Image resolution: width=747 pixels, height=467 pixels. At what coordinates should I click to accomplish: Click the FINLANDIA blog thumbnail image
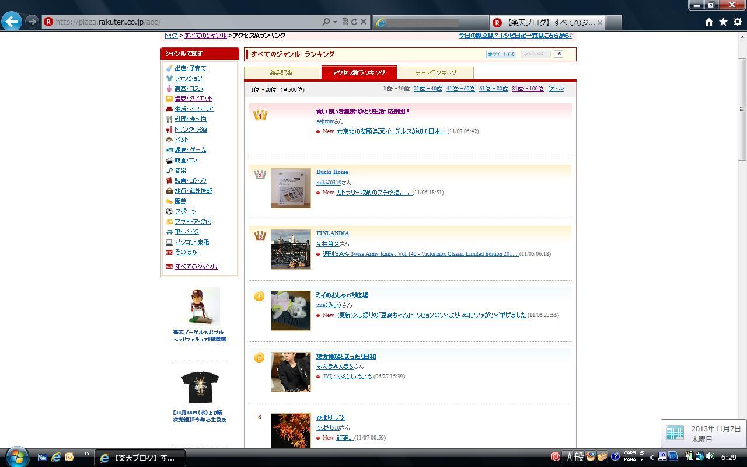click(291, 249)
